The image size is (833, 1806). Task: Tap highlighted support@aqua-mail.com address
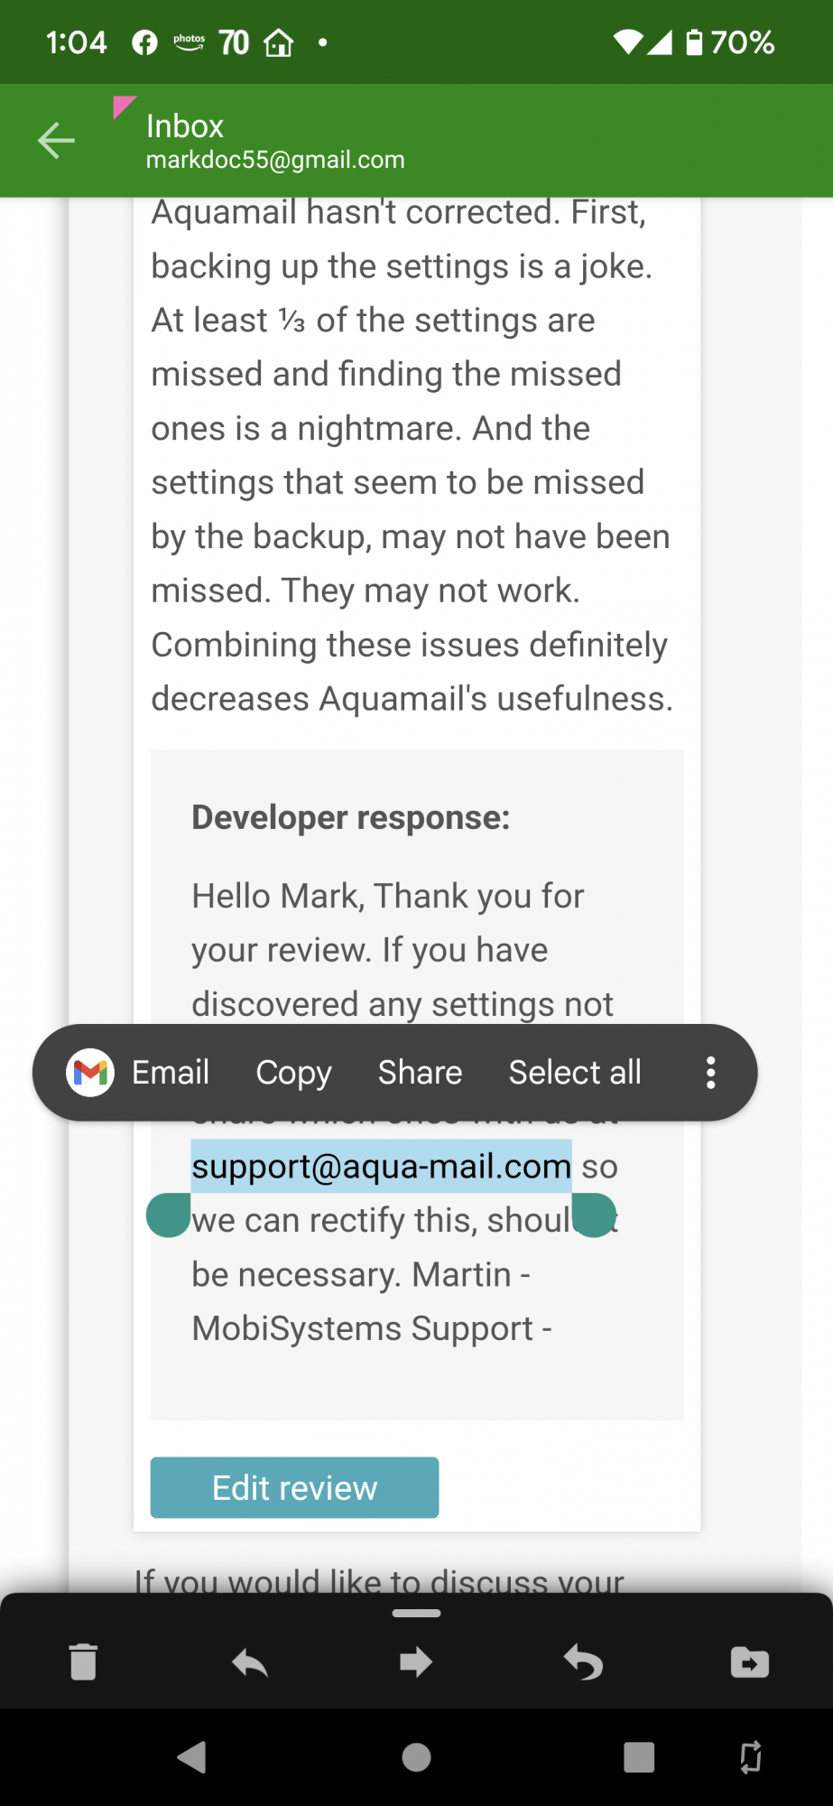381,1166
